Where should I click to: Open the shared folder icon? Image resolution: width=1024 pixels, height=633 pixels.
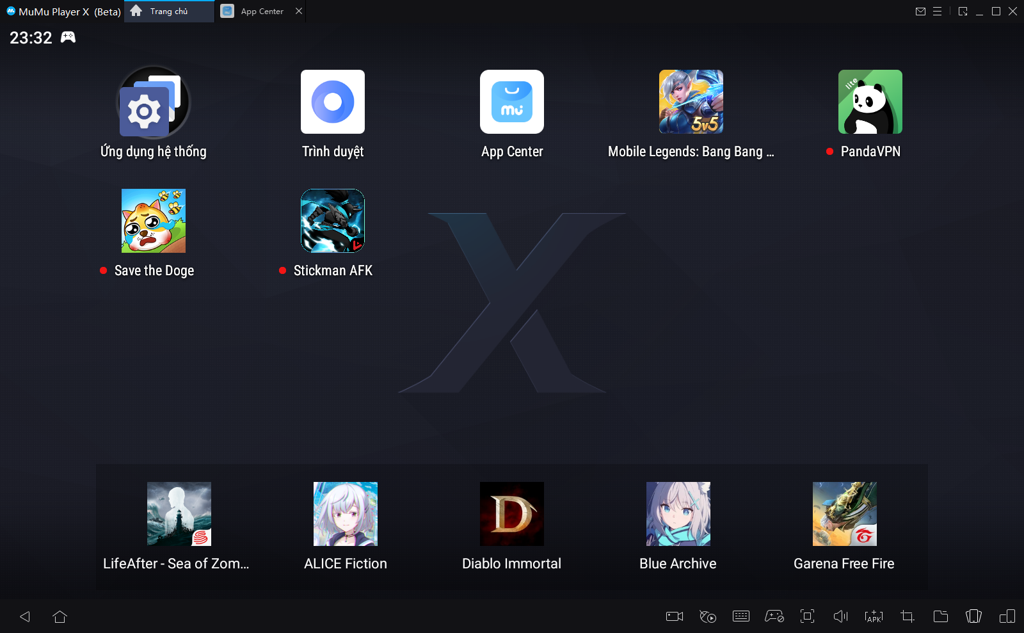coord(941,616)
